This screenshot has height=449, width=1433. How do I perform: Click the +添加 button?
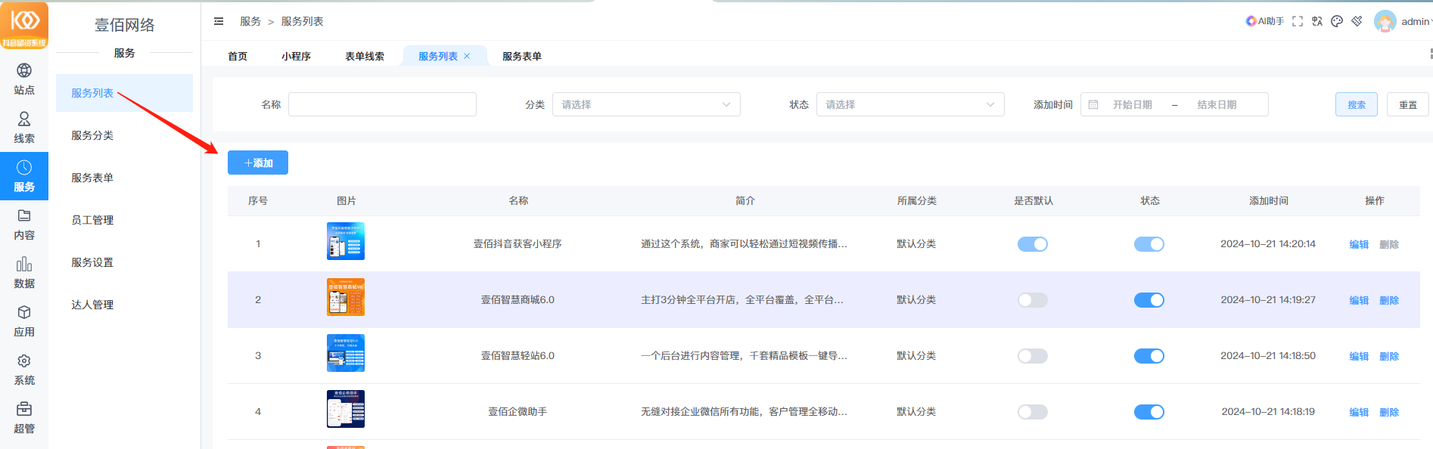tap(258, 163)
